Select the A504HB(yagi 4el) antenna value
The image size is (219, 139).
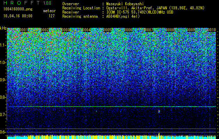tap(123, 16)
